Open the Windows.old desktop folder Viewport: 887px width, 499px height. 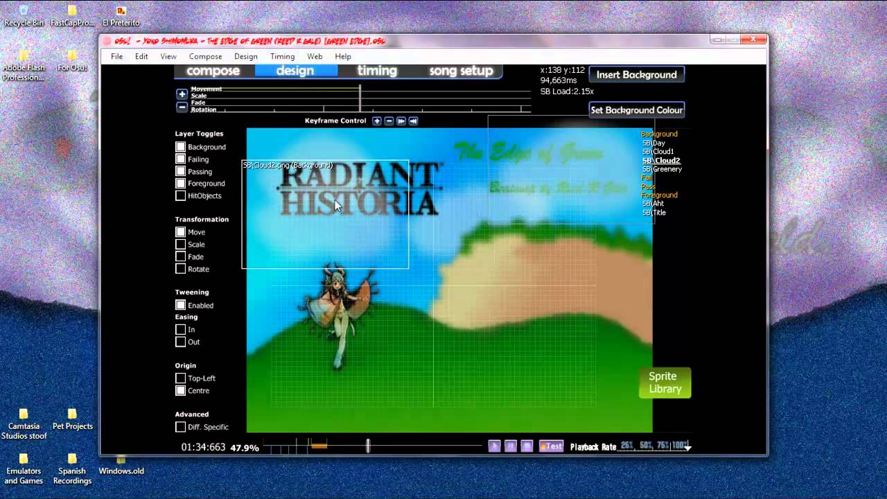coord(121,465)
